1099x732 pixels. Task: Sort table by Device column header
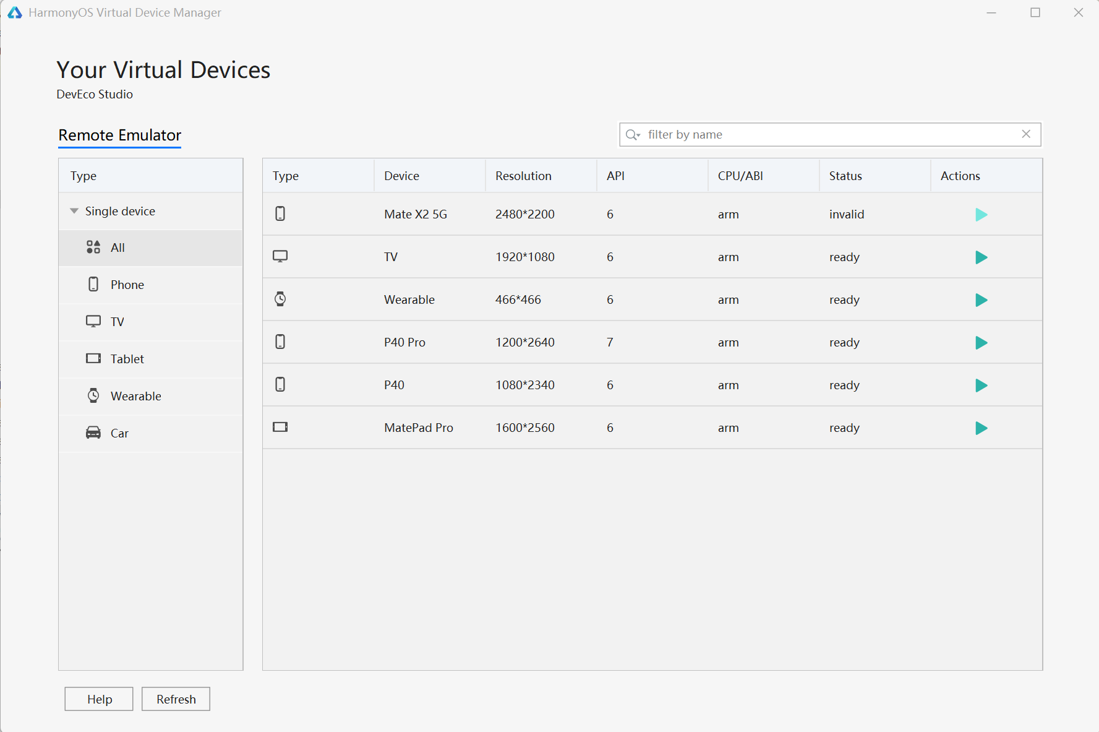[x=430, y=176]
